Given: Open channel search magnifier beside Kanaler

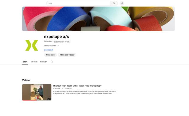Looking at the screenshot, I should click(52, 62).
